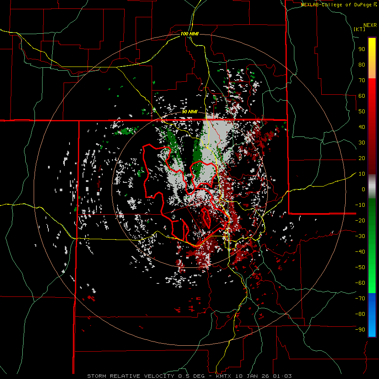Screen dimensions: 379x379
Task: Select the -50 scale value
Action: pos(360,267)
